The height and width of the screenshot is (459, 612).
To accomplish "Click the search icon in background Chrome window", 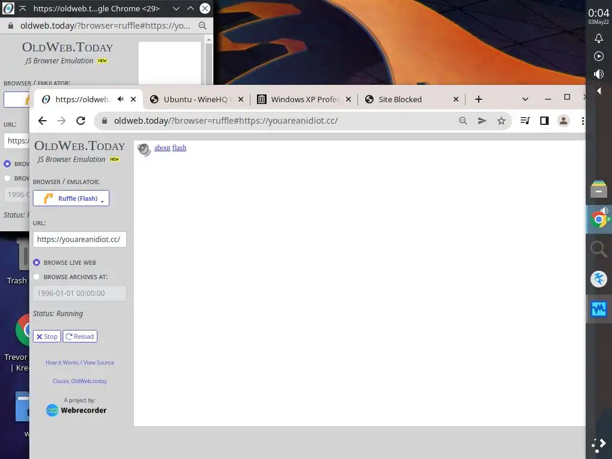I will [x=202, y=26].
